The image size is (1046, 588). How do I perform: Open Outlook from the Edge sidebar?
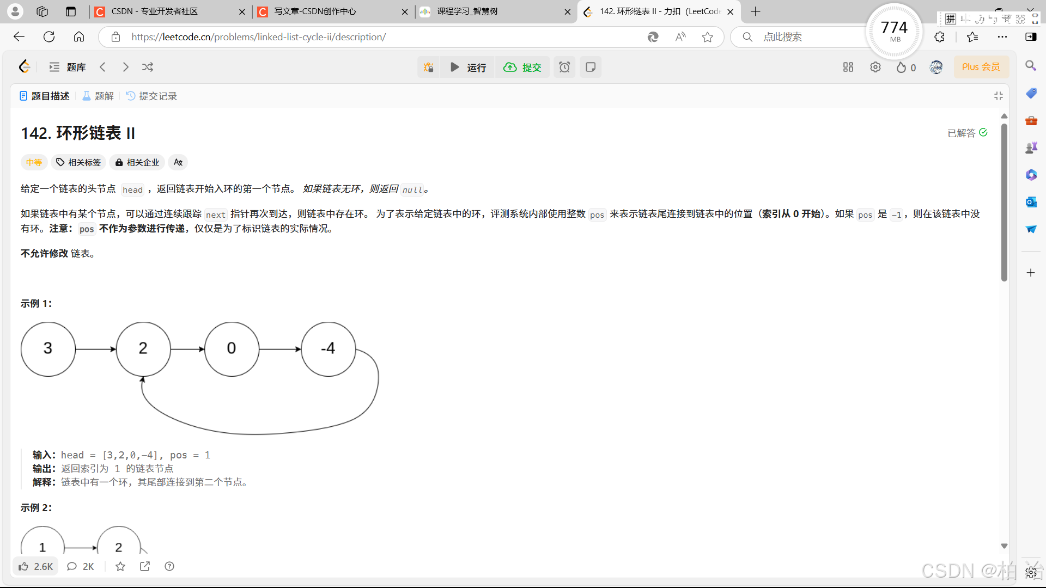click(1031, 202)
